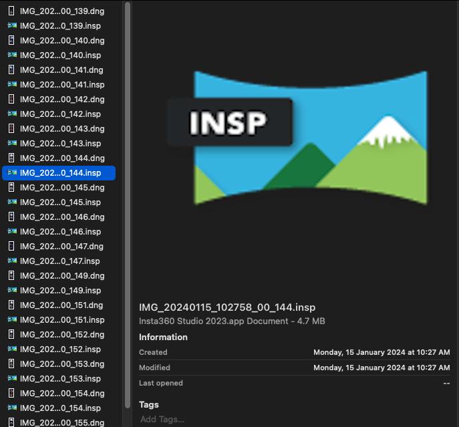Screen dimensions: 459x427
Task: Click the panorama icon of IMG_202...00_151.insp
Action: pyautogui.click(x=12, y=319)
